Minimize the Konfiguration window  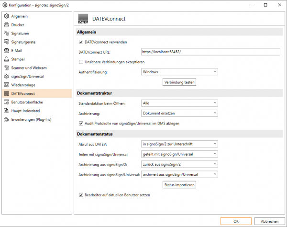(252, 5)
